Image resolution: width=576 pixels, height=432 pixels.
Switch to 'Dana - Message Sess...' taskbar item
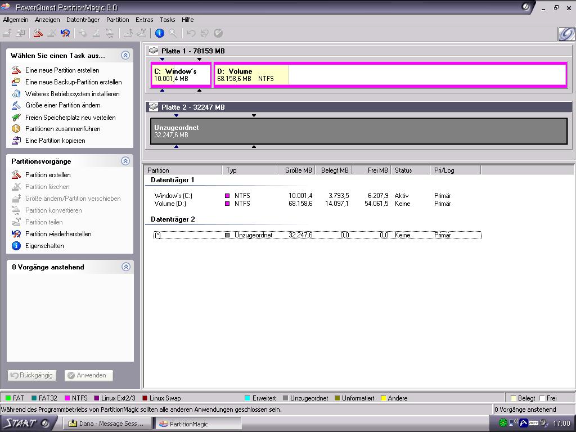[107, 424]
